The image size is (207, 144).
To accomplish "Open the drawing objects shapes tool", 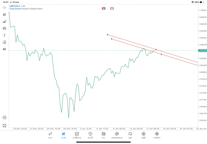I will (5, 42).
